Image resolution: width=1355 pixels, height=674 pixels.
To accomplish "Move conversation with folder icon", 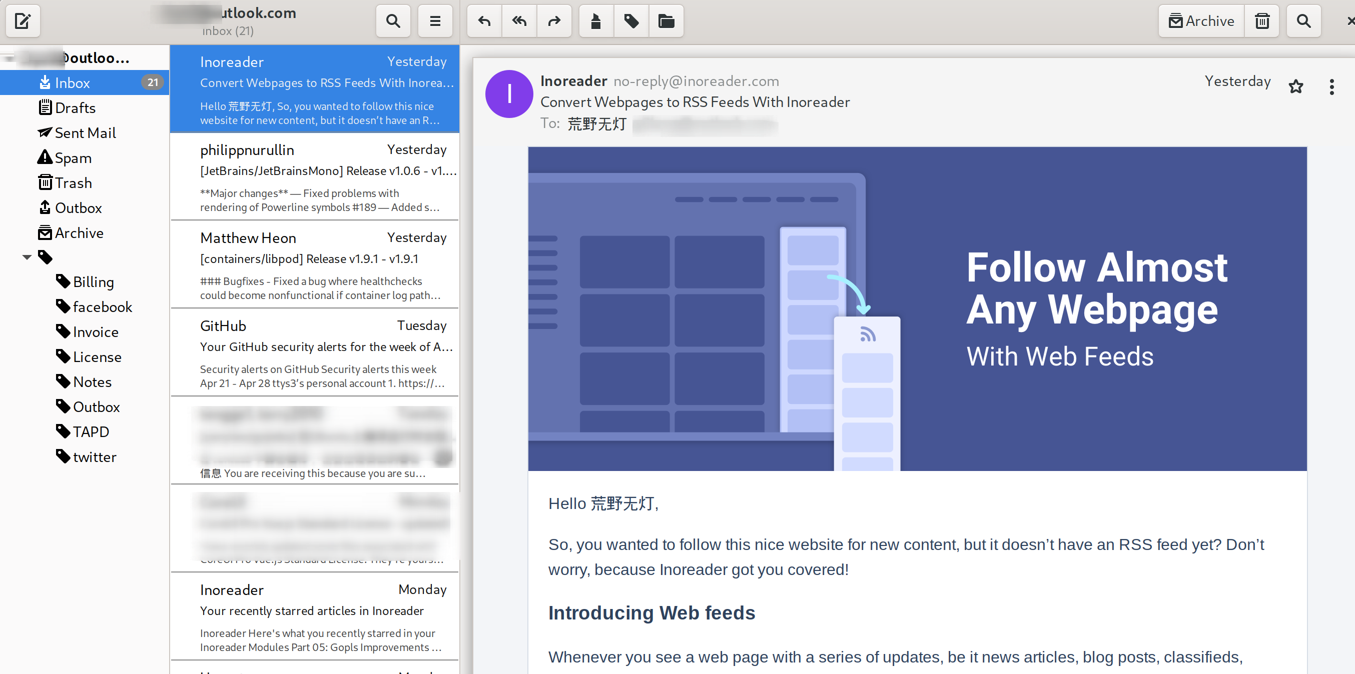I will click(x=666, y=21).
